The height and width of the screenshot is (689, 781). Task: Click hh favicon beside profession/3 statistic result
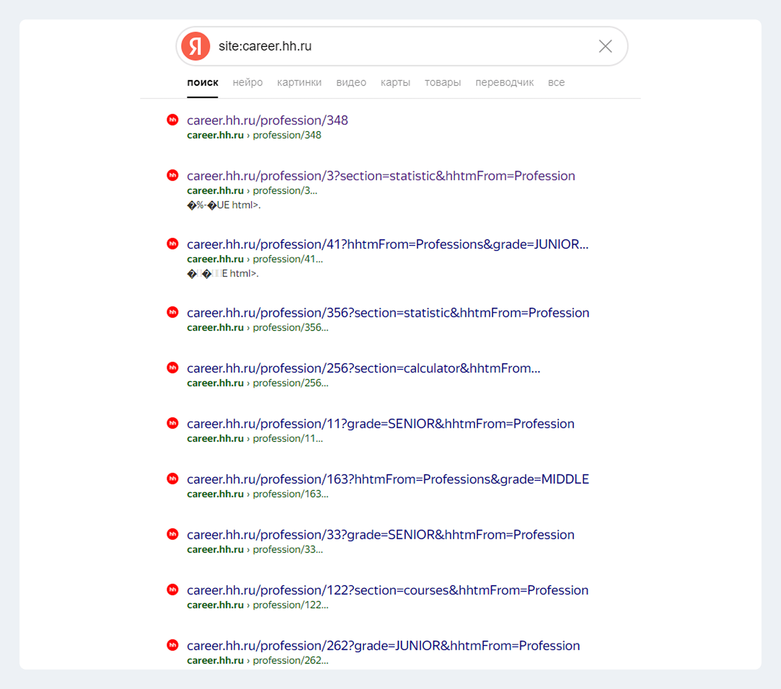click(x=173, y=175)
